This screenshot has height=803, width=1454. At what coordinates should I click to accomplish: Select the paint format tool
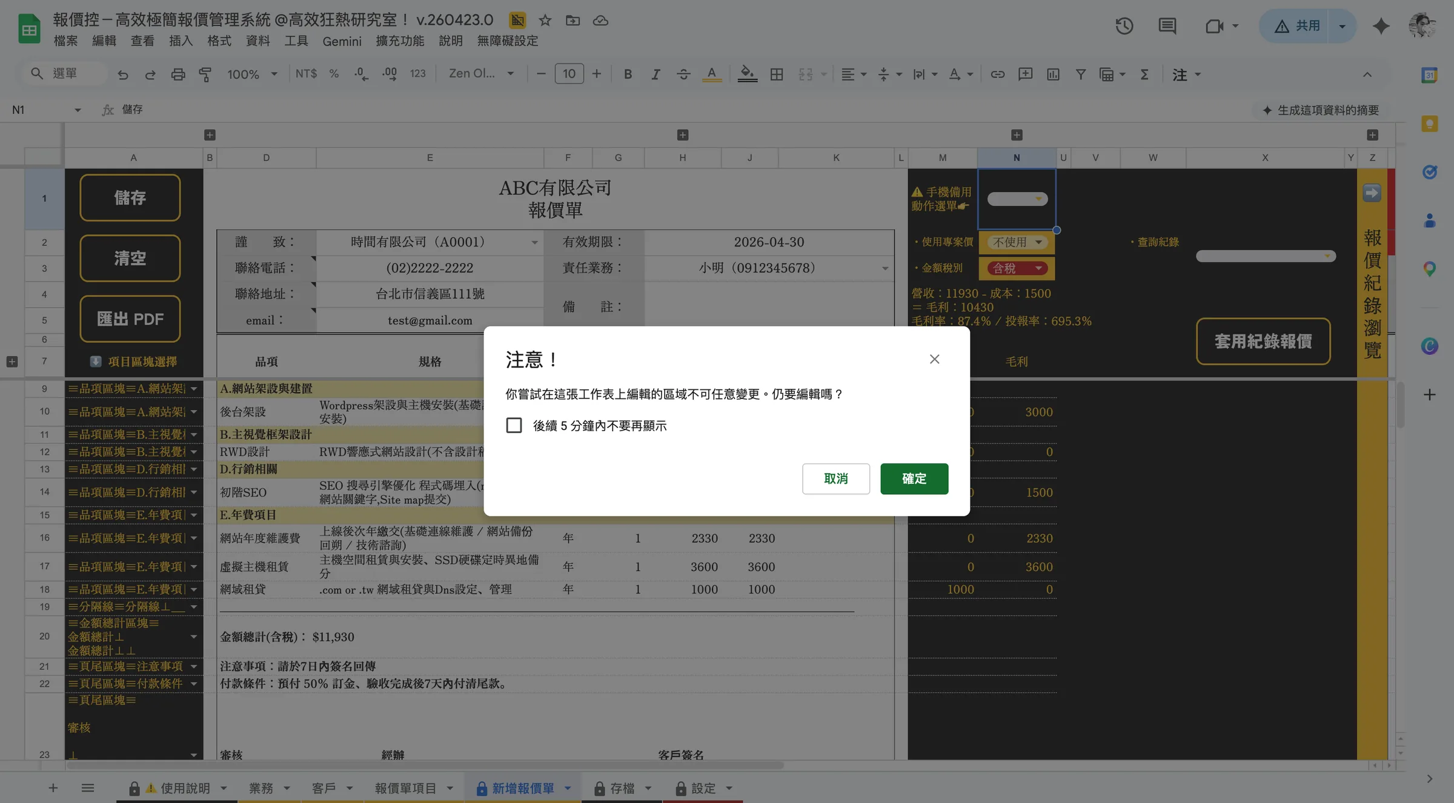click(x=205, y=74)
